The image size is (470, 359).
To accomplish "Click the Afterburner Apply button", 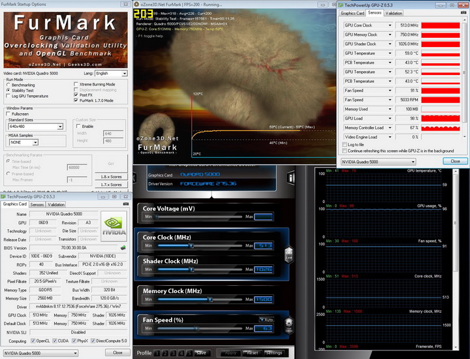I will (230, 352).
